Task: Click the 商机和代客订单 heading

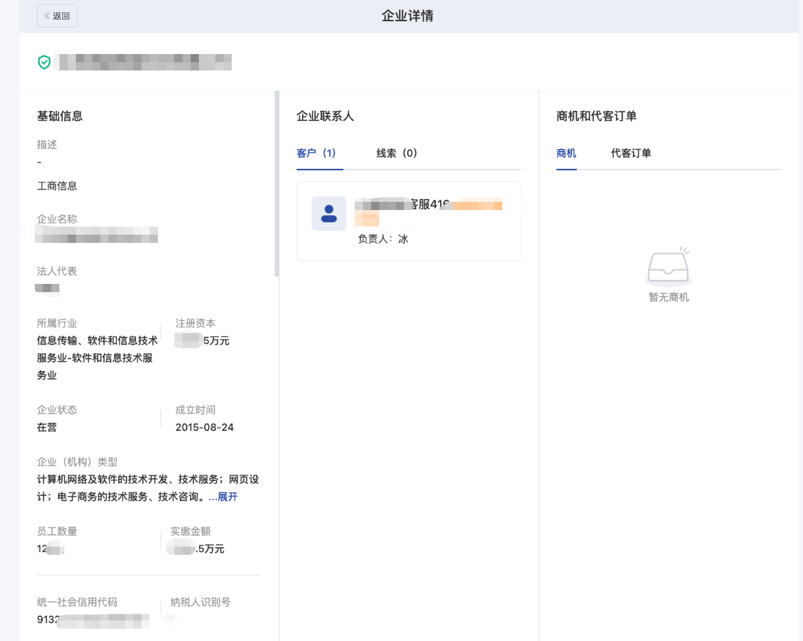Action: coord(596,116)
